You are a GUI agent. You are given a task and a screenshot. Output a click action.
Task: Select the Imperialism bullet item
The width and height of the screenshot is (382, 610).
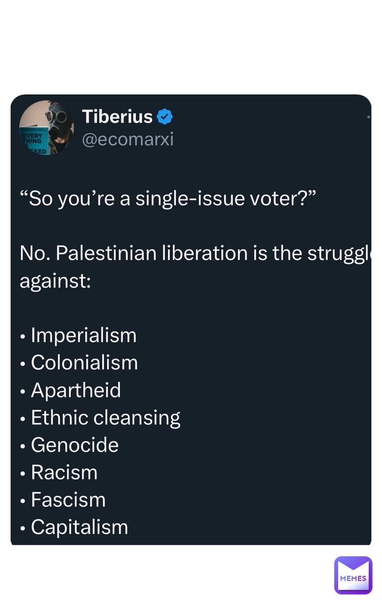(78, 335)
